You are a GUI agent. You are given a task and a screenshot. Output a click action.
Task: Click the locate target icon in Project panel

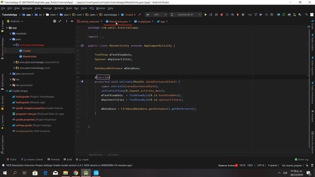55,21
